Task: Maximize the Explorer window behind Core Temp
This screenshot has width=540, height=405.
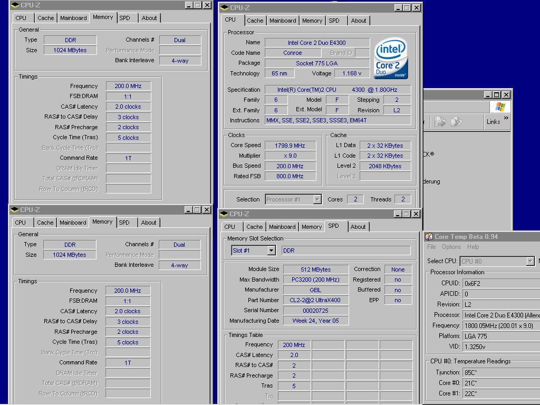Action: (x=497, y=95)
